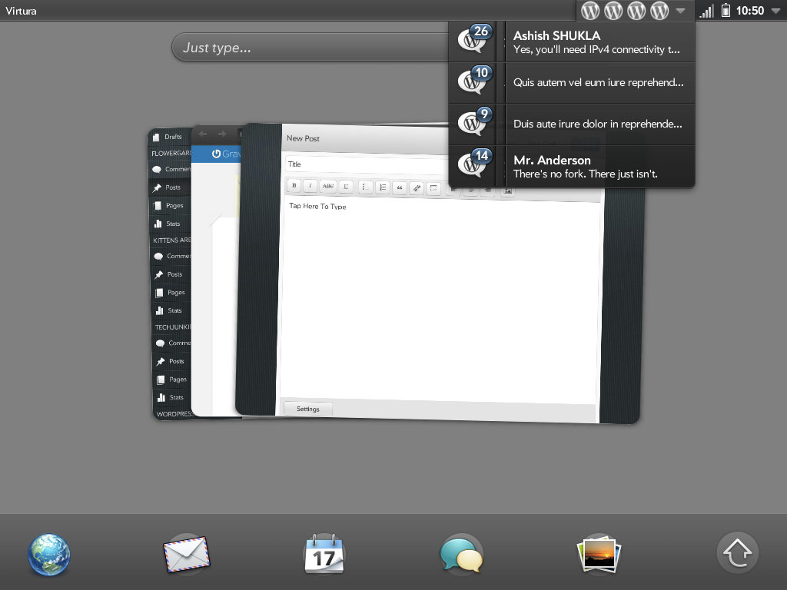Apply strikethrough (ABC) formatting

pos(327,186)
